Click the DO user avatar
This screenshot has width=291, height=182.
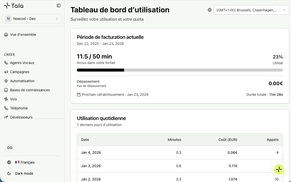point(10,148)
